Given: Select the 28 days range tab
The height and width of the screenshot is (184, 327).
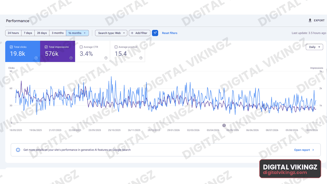Looking at the screenshot, I should pyautogui.click(x=42, y=33).
